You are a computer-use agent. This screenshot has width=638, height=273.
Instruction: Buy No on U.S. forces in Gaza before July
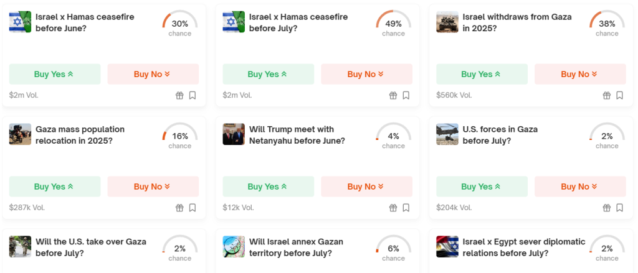[x=580, y=187]
